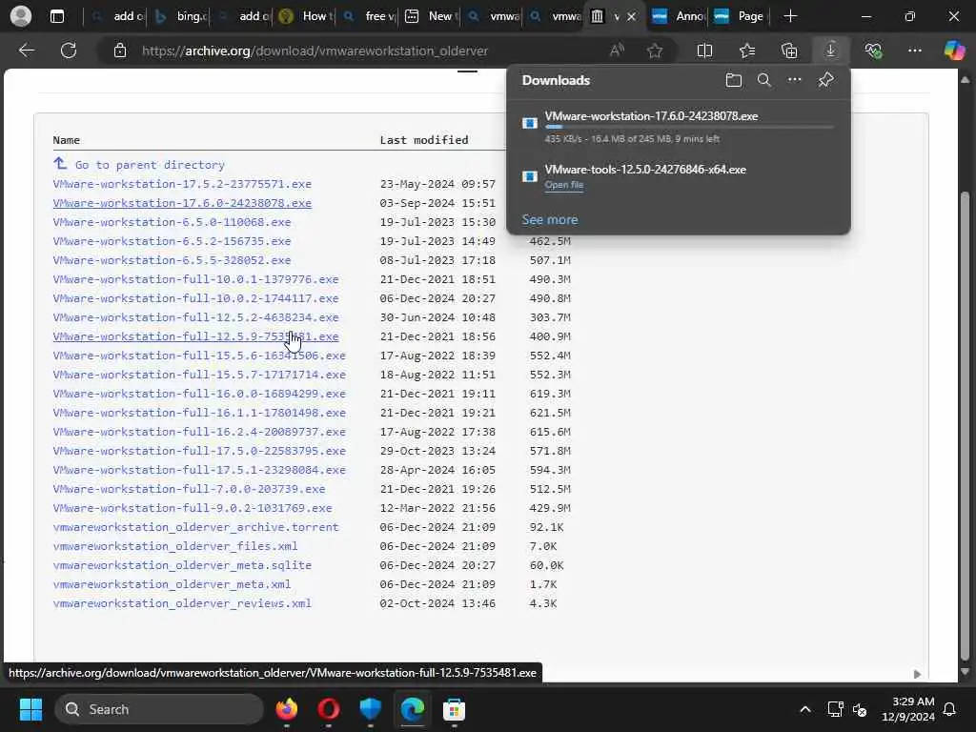Open file link for VMware-tools download
This screenshot has height=732, width=976.
[564, 185]
